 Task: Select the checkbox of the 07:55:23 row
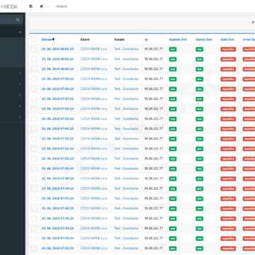click(x=34, y=119)
